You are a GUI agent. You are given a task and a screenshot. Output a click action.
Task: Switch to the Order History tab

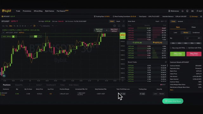point(74,85)
